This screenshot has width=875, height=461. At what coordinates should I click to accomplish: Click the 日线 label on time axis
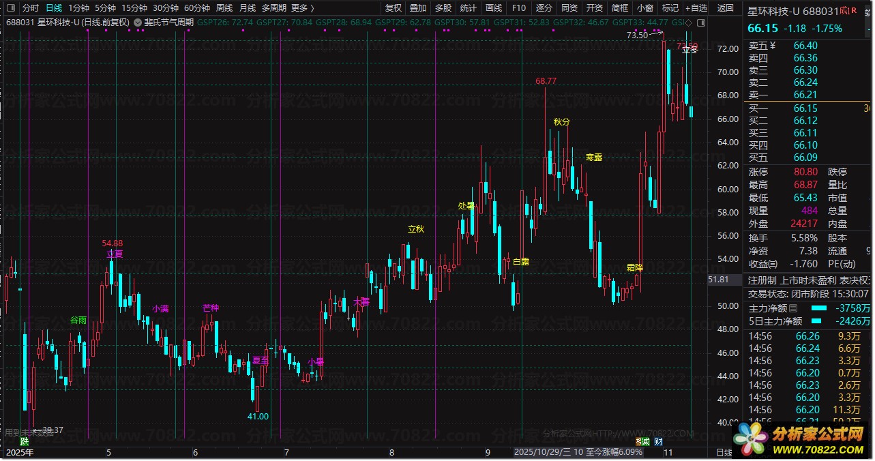tap(724, 453)
